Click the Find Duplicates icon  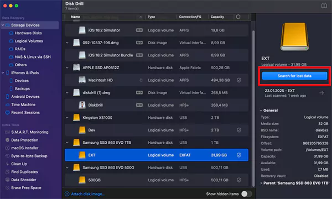[7, 172]
